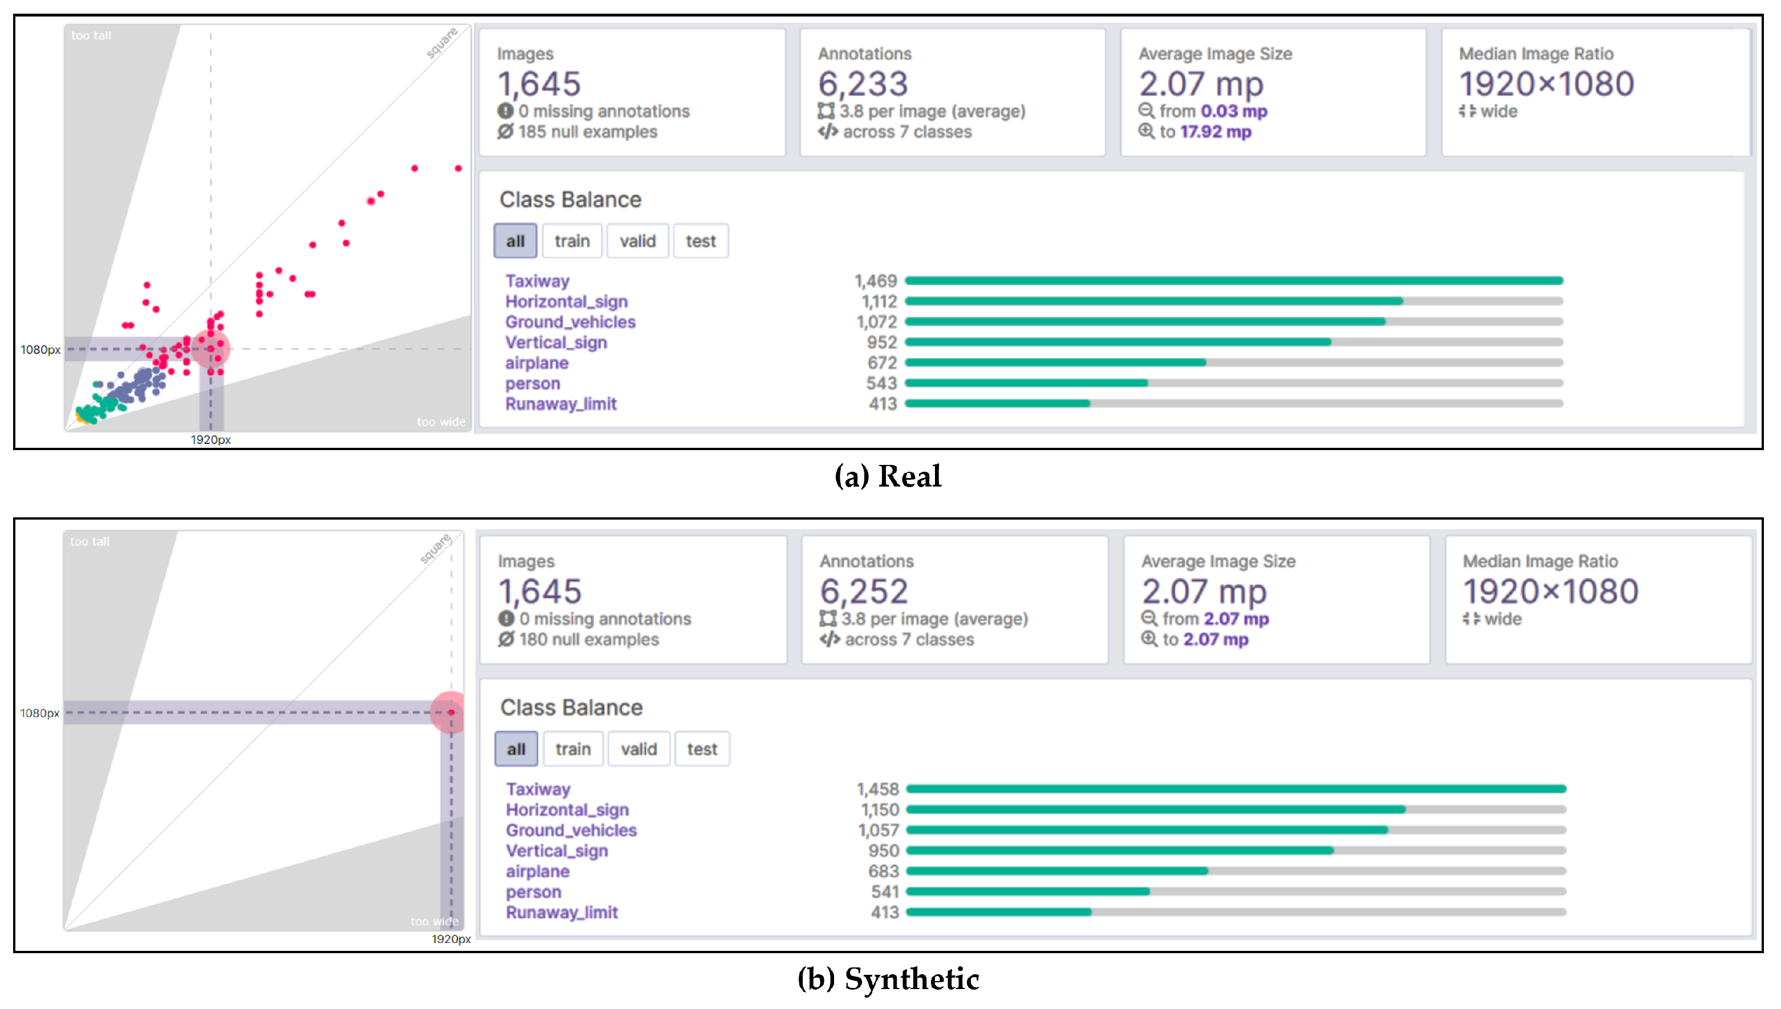Click null examples icon in Synthetic panel
This screenshot has width=1781, height=1009.
pos(506,639)
